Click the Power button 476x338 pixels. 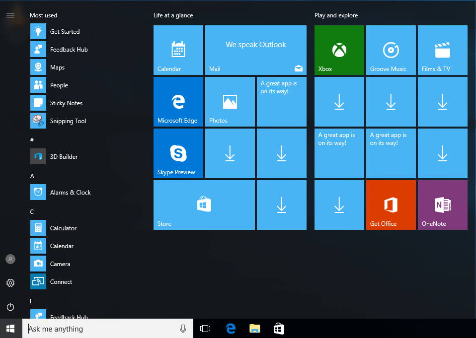click(10, 307)
